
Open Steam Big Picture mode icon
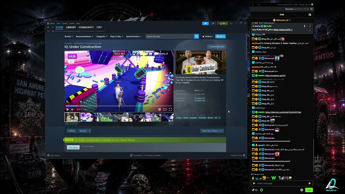(x=231, y=23)
